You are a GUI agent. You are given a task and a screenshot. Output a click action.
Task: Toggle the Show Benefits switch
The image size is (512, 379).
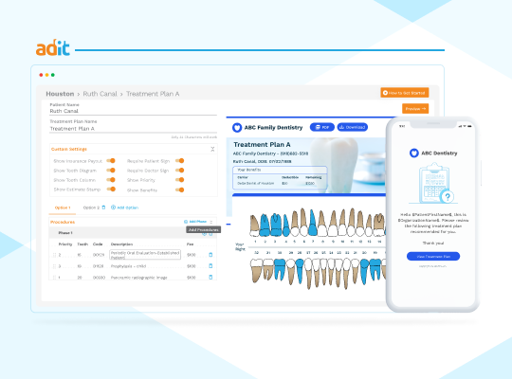(179, 189)
